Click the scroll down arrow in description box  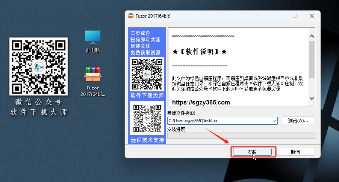[312, 98]
